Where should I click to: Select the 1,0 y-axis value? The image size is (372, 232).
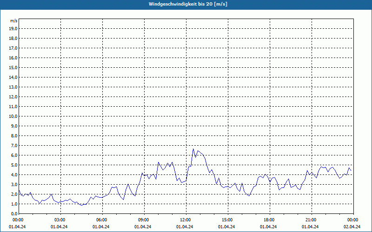(14, 204)
